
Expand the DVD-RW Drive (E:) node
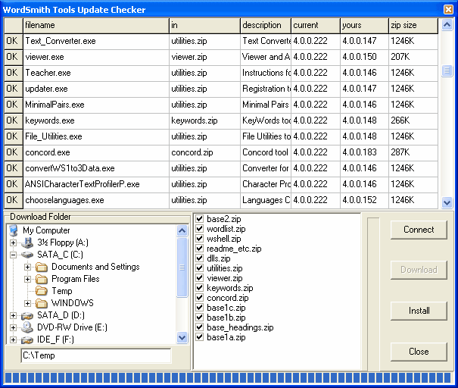click(x=13, y=327)
